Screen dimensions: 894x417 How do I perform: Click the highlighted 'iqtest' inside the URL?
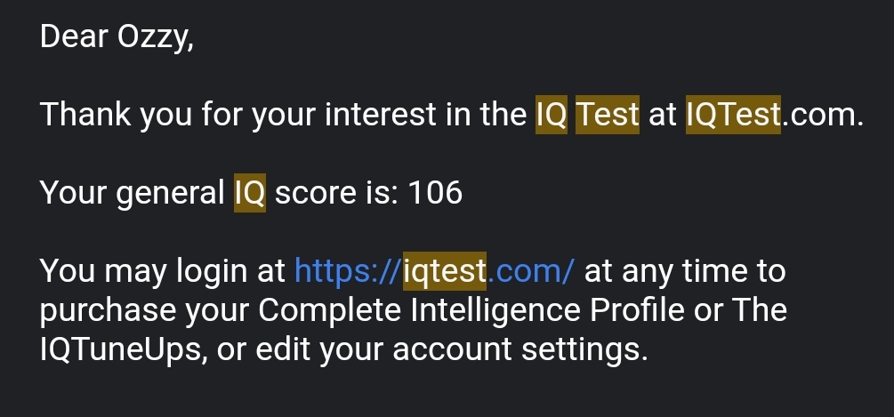point(445,271)
